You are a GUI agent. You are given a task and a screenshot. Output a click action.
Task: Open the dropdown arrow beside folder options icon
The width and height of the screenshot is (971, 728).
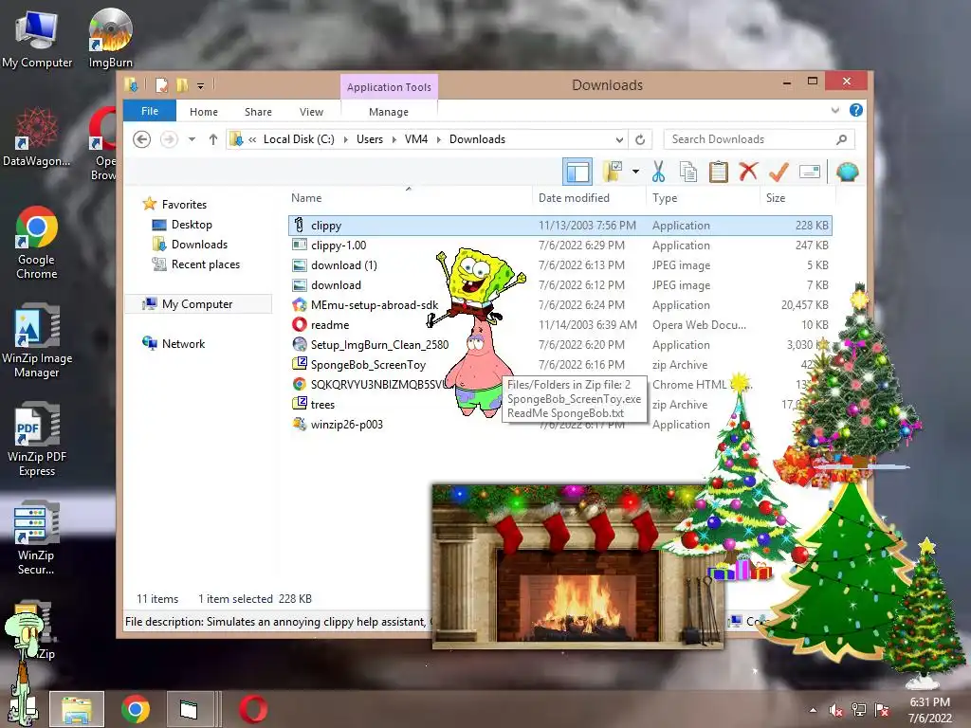(x=635, y=172)
